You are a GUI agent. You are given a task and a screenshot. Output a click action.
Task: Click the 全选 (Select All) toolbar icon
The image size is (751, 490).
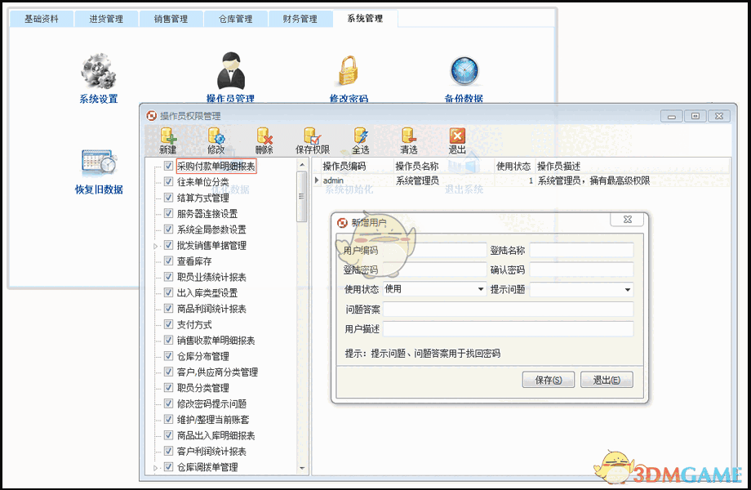(x=361, y=139)
